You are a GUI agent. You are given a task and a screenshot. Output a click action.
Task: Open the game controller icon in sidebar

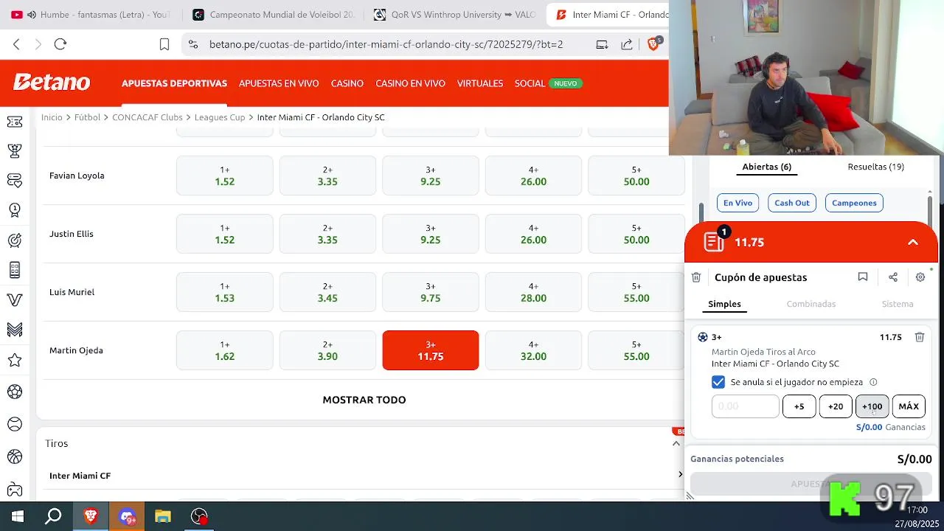(14, 488)
